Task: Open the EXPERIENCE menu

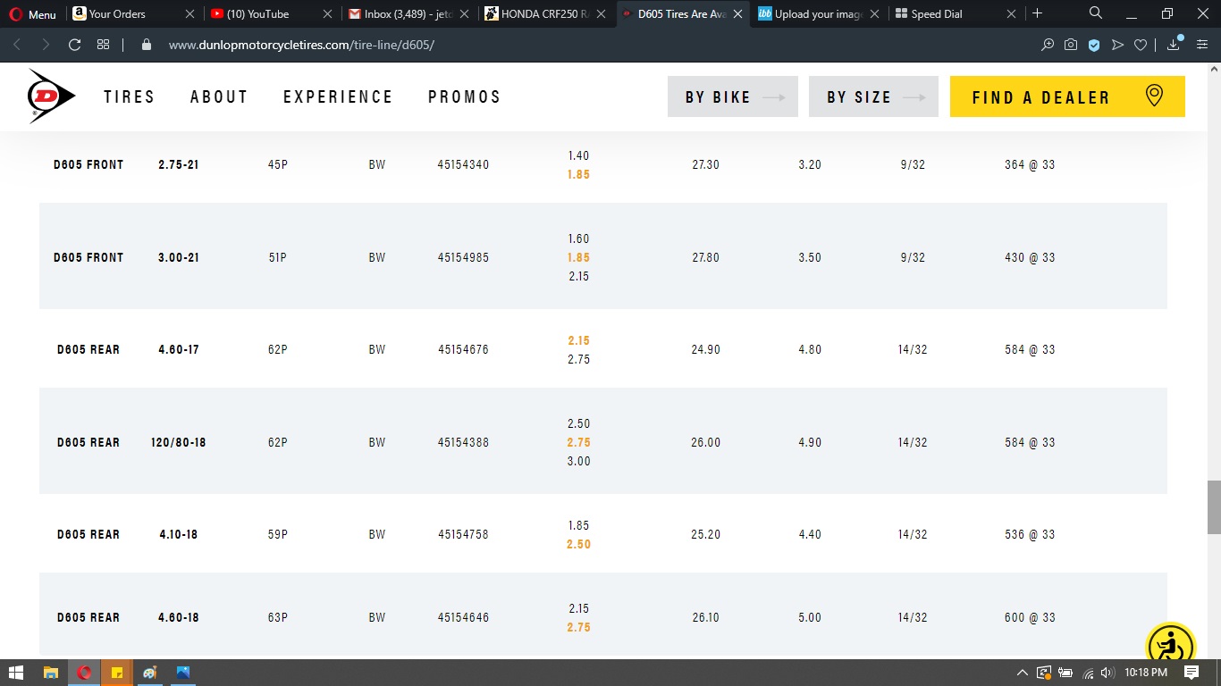Action: [x=338, y=96]
